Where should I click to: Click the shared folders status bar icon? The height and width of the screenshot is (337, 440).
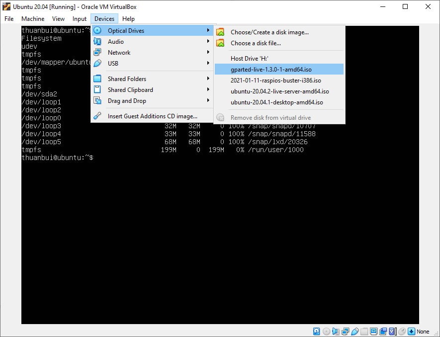[x=364, y=331]
